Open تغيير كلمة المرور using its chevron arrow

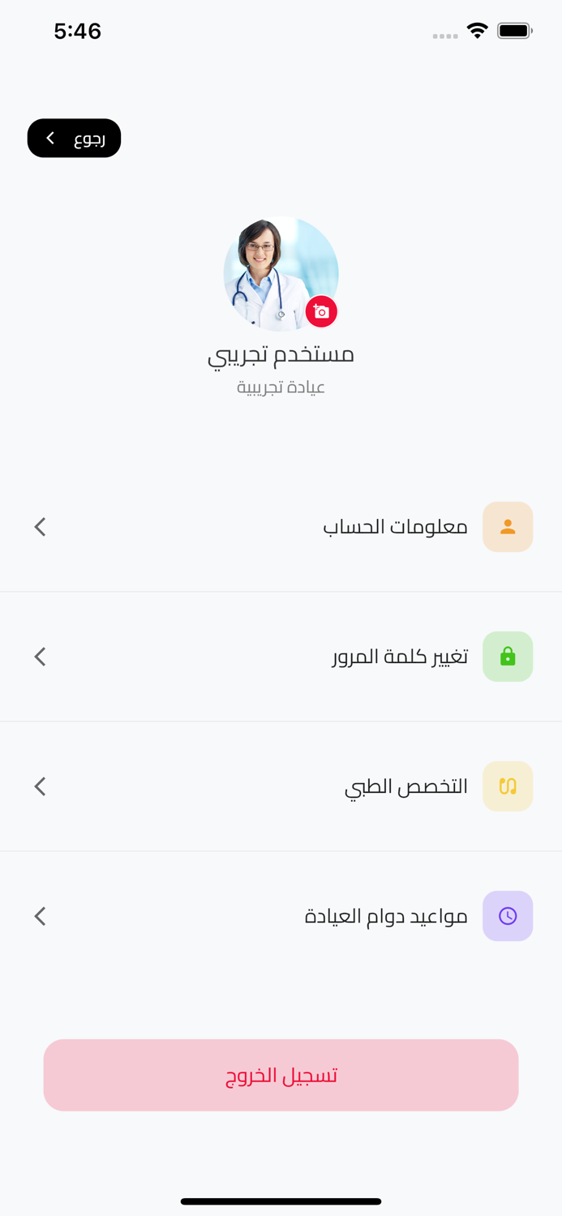point(40,656)
